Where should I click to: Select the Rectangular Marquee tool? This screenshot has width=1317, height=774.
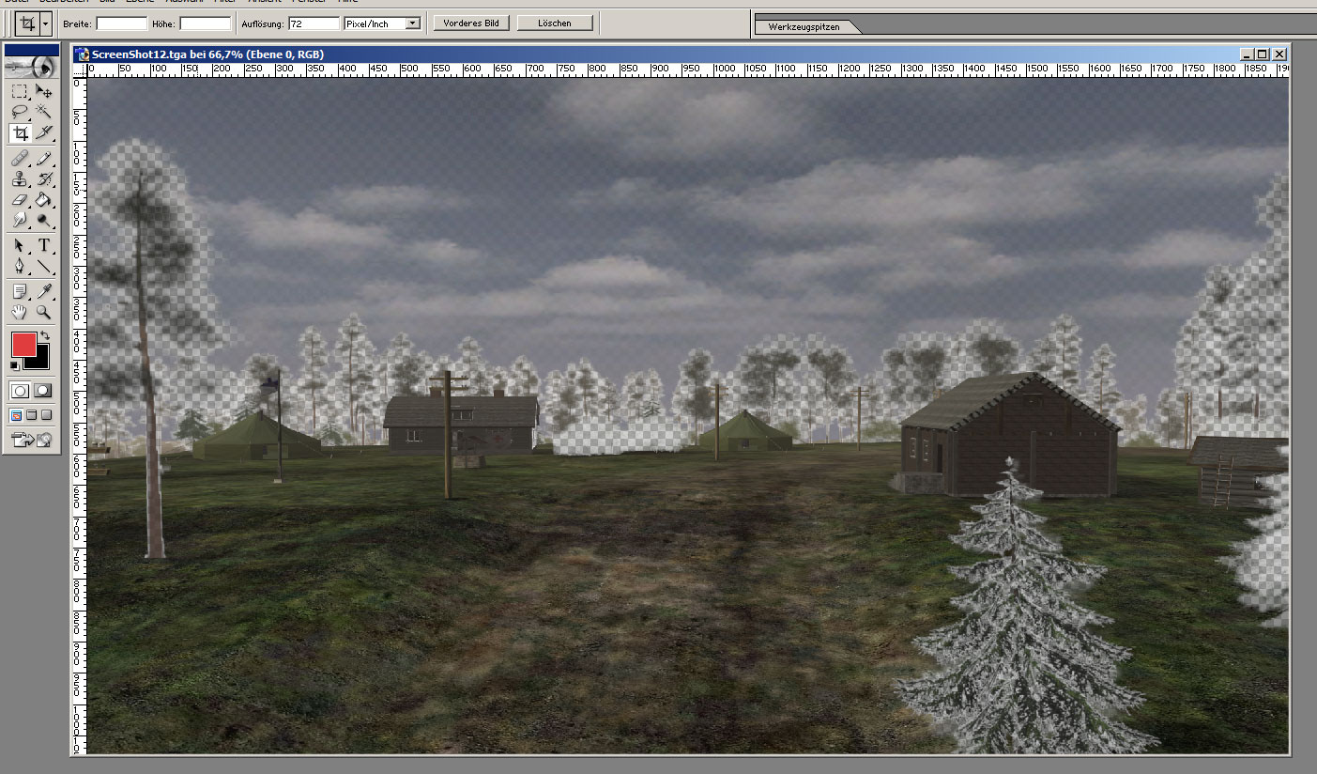point(19,91)
